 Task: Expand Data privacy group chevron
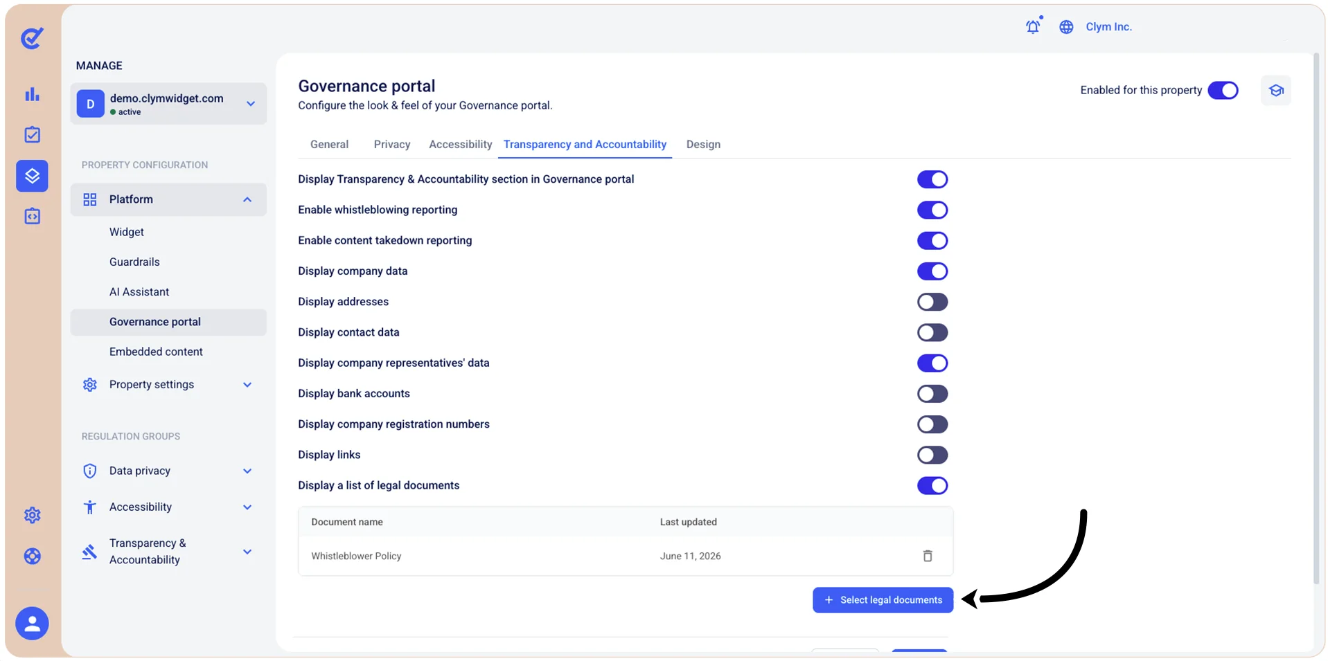click(247, 471)
